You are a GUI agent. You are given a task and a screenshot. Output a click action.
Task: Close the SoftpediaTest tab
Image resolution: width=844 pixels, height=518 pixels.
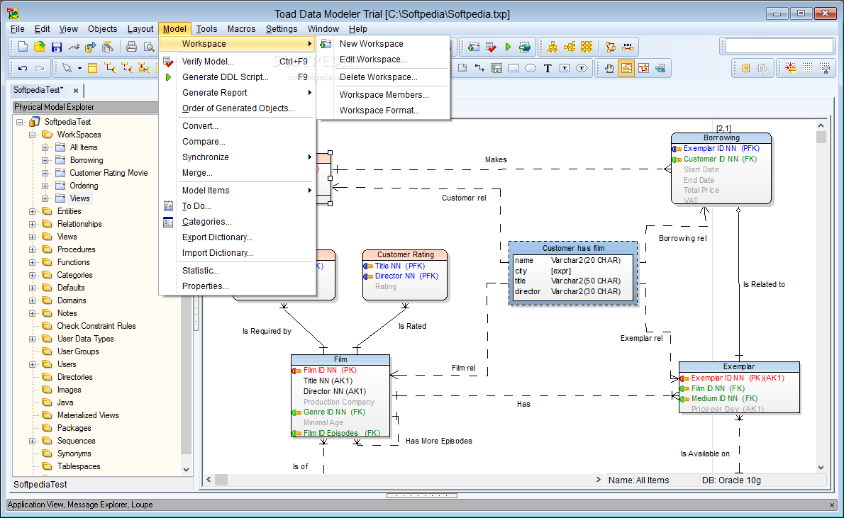click(x=76, y=91)
